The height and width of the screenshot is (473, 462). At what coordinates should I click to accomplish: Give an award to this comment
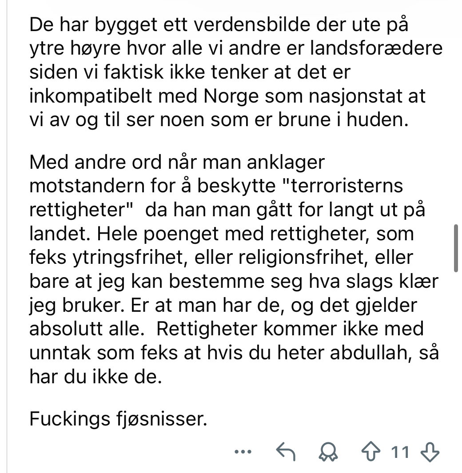[328, 452]
